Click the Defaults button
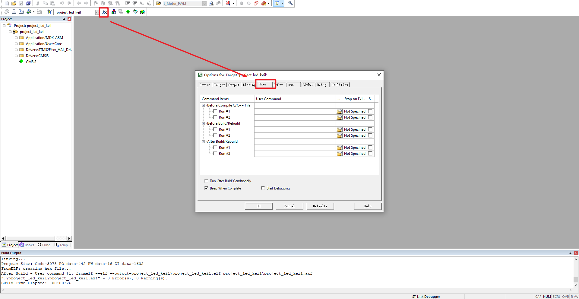 click(x=320, y=206)
